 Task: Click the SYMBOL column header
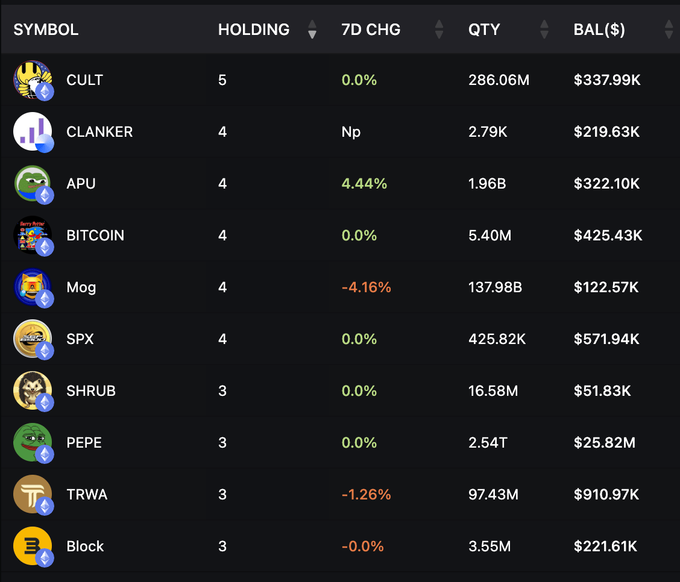(x=46, y=30)
